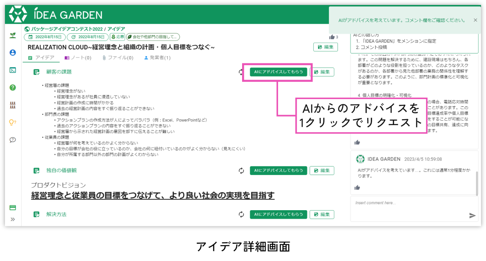Click the thumbs-up like icon showing 3
This screenshot has height=261, width=486.
[x=332, y=37]
